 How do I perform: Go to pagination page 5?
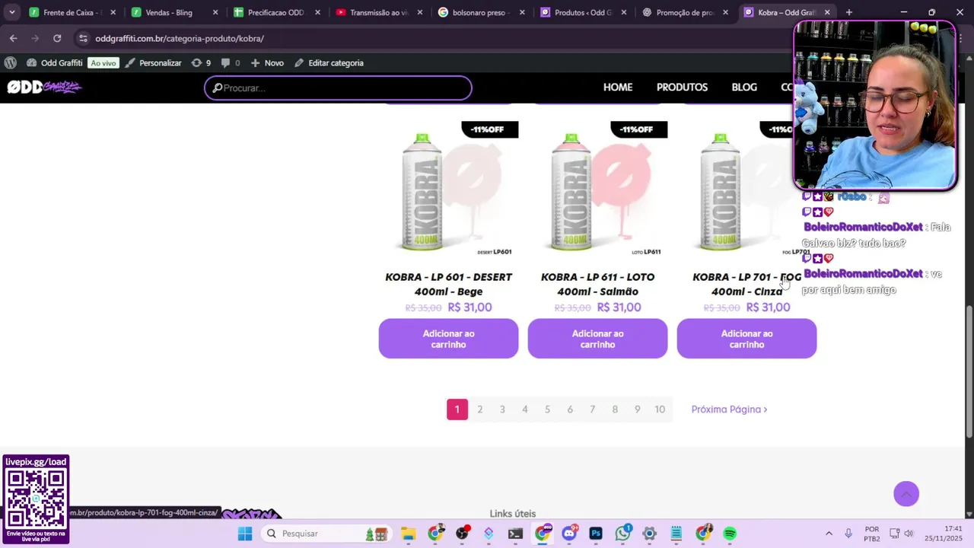click(547, 409)
